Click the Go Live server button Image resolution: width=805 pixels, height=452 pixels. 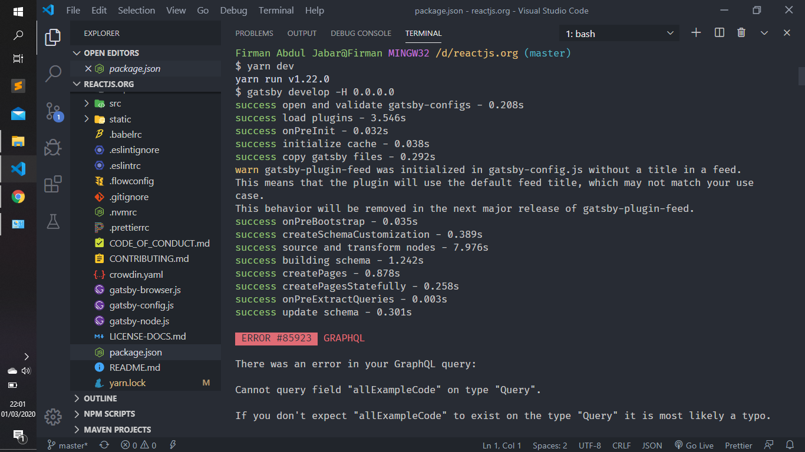tap(694, 446)
